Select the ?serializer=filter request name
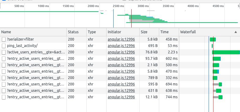This screenshot has width=240, height=112. [20, 39]
